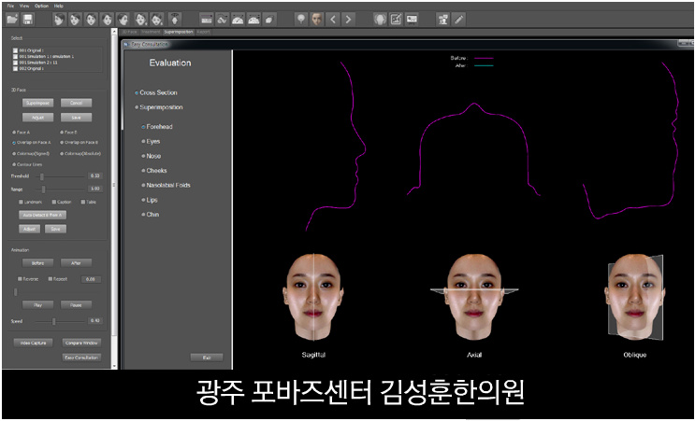Open the color face photo icon
Viewport: 695px width, 421px height.
click(316, 19)
